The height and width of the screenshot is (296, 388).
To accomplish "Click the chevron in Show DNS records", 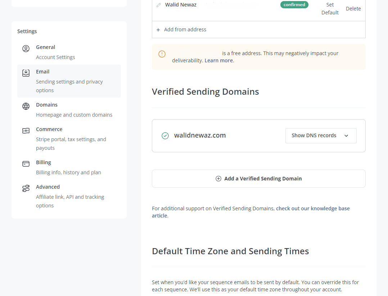I will (x=346, y=136).
